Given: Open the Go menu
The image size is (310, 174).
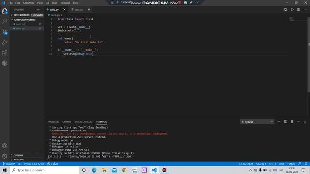Looking at the screenshot, I should [x=47, y=3].
